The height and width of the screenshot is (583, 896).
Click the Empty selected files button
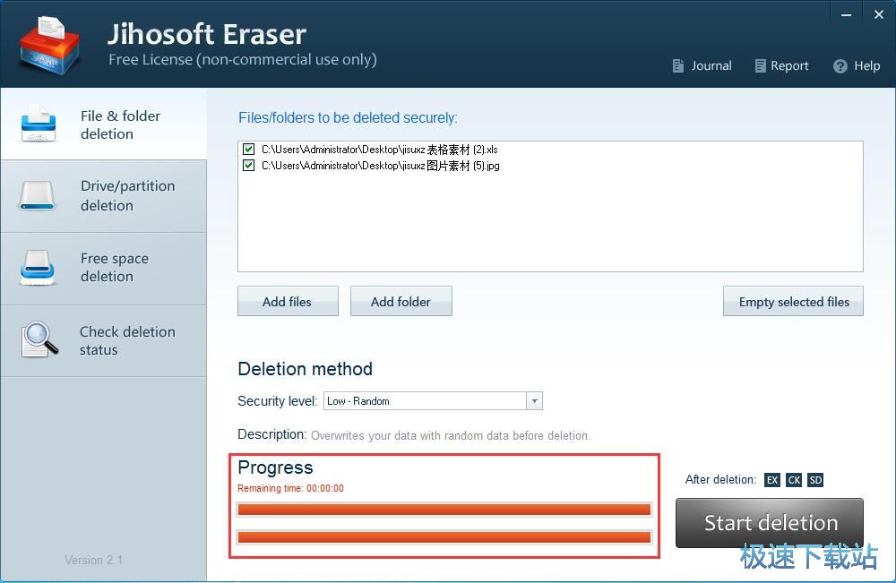tap(793, 302)
